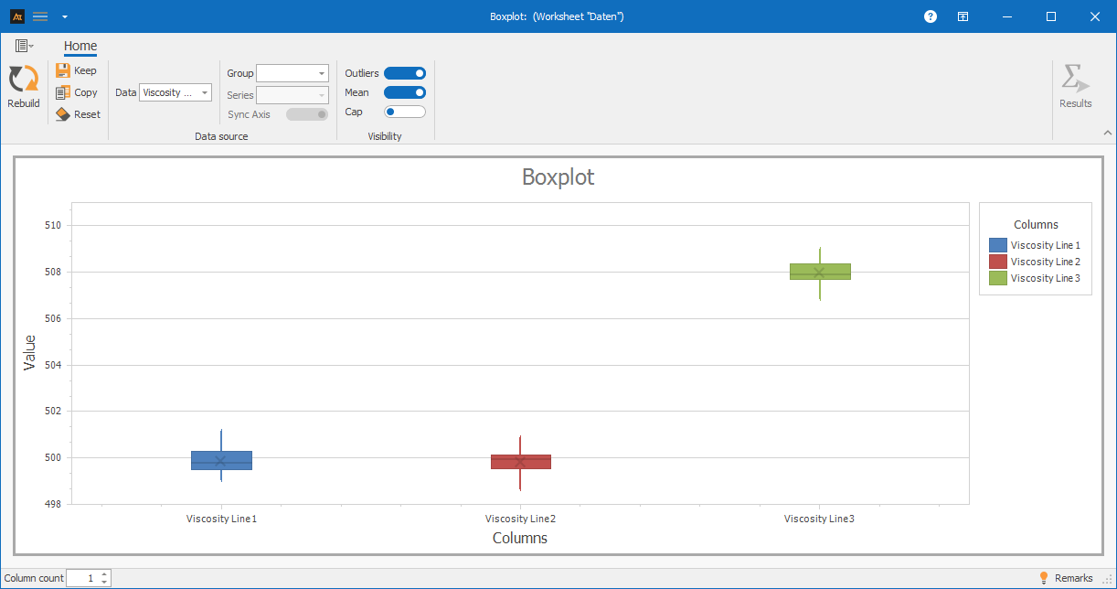1117x589 pixels.
Task: Expand the Group dropdown
Action: pyautogui.click(x=293, y=73)
